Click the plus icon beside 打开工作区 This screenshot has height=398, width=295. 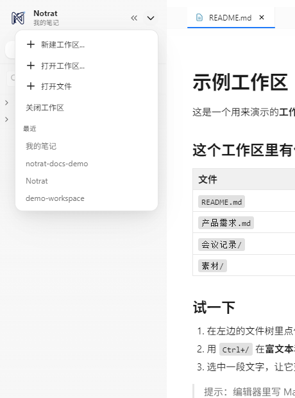(x=31, y=65)
